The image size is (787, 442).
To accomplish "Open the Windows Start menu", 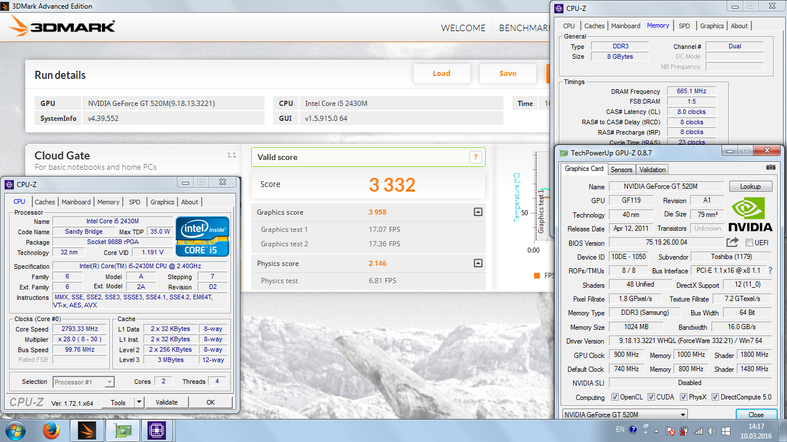I will (x=15, y=430).
